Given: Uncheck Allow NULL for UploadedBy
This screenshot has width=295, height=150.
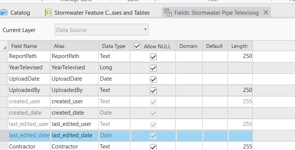Looking at the screenshot, I should coord(153,90).
